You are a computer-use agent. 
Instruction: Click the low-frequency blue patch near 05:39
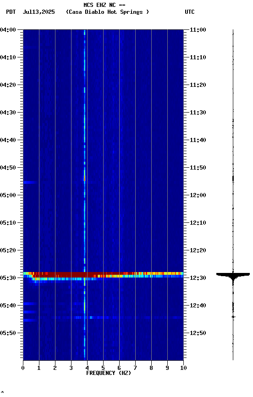coord(30,304)
